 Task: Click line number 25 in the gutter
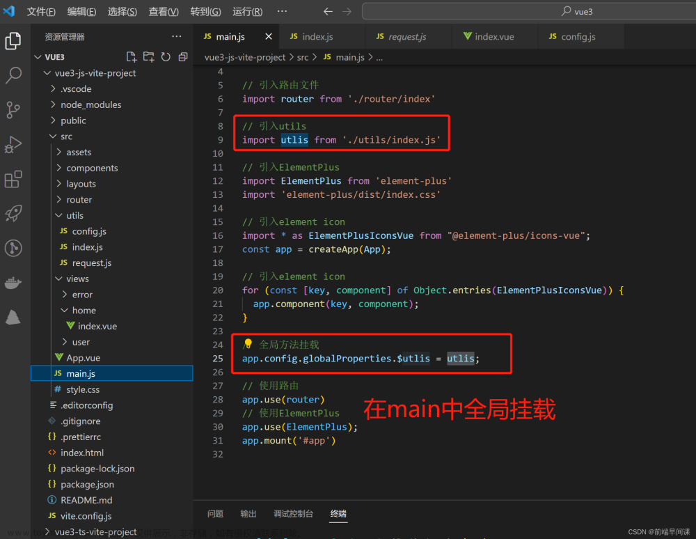[x=218, y=359]
